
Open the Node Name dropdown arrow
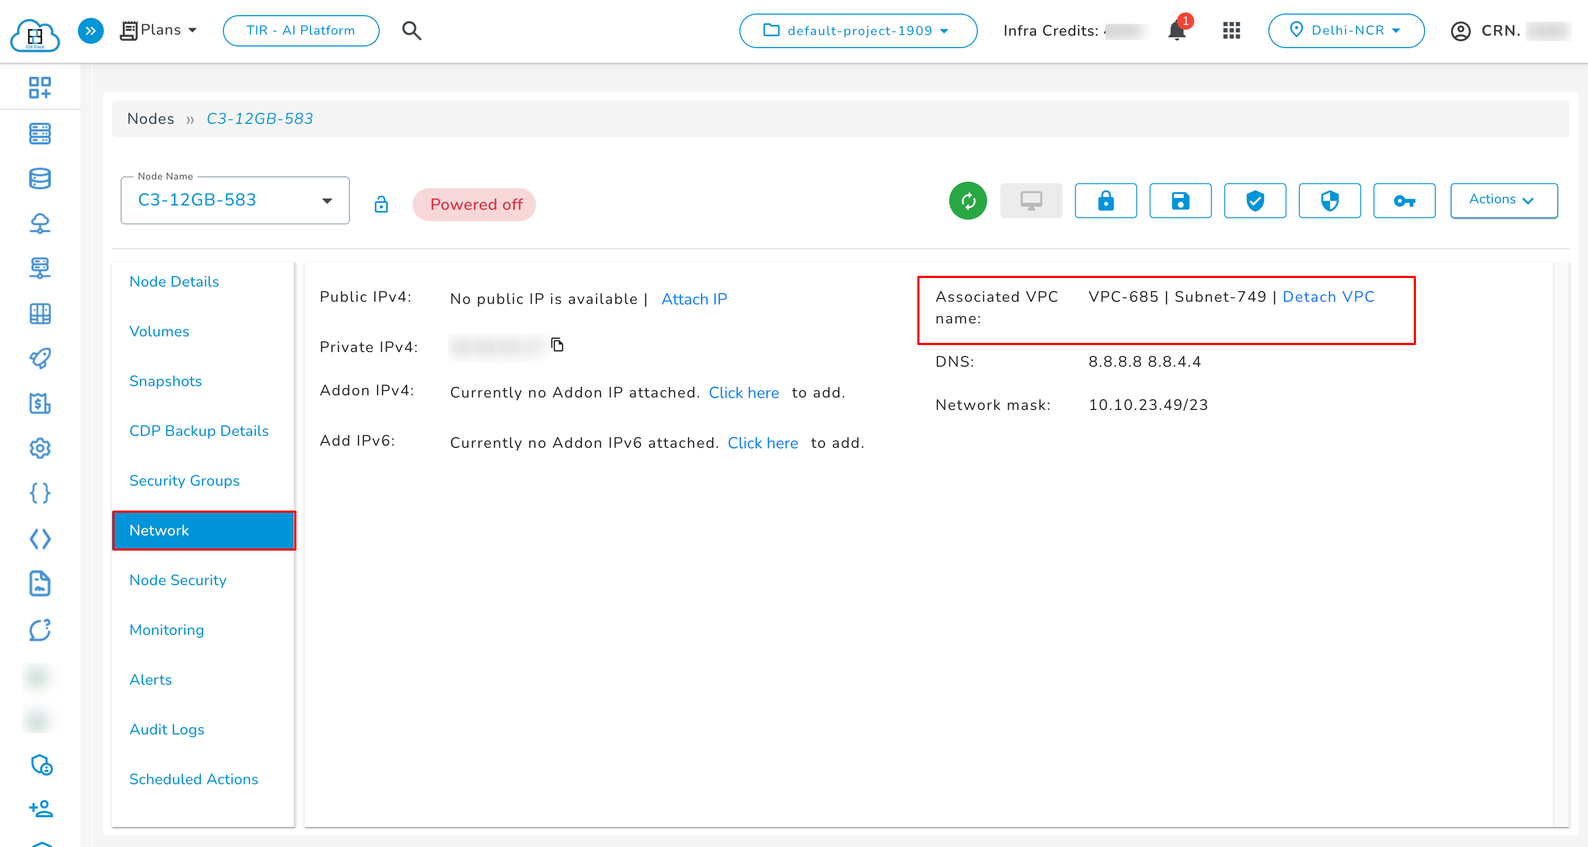point(327,200)
